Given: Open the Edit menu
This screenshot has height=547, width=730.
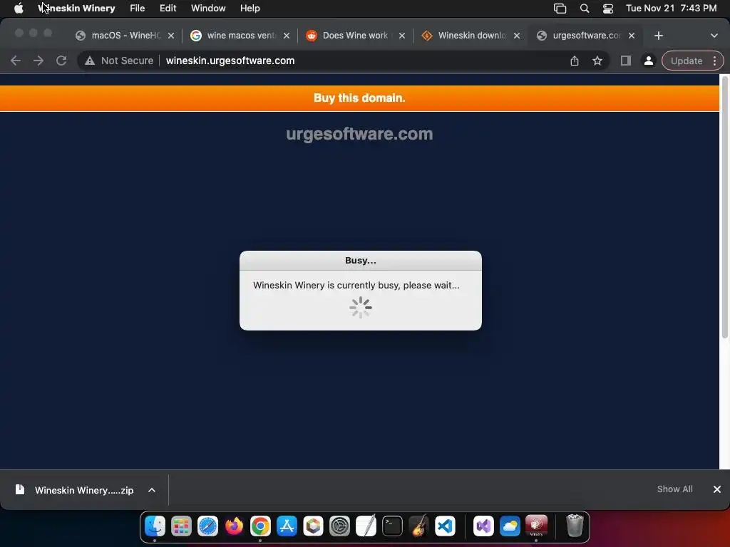Looking at the screenshot, I should click(168, 8).
